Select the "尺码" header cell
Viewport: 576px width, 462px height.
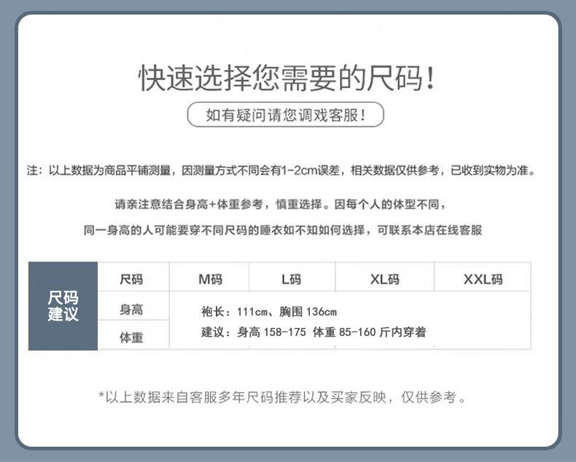(132, 279)
